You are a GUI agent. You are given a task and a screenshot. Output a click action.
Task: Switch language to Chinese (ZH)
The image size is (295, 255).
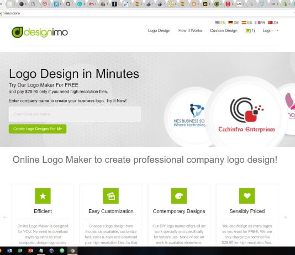273,23
